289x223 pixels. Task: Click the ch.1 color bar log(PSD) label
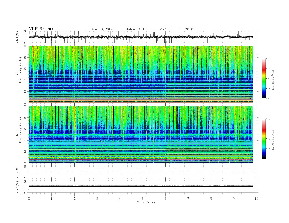(273, 80)
